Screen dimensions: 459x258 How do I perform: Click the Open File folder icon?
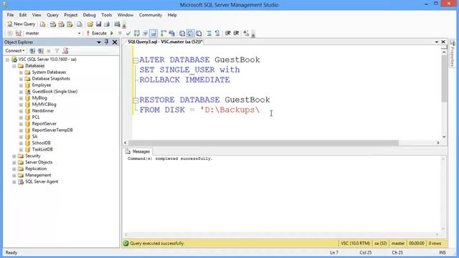(x=90, y=24)
